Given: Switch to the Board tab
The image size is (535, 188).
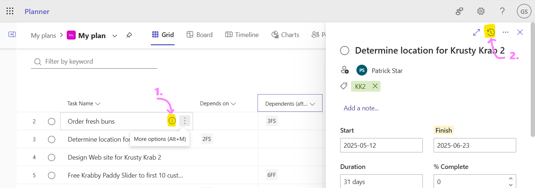Looking at the screenshot, I should pyautogui.click(x=199, y=35).
